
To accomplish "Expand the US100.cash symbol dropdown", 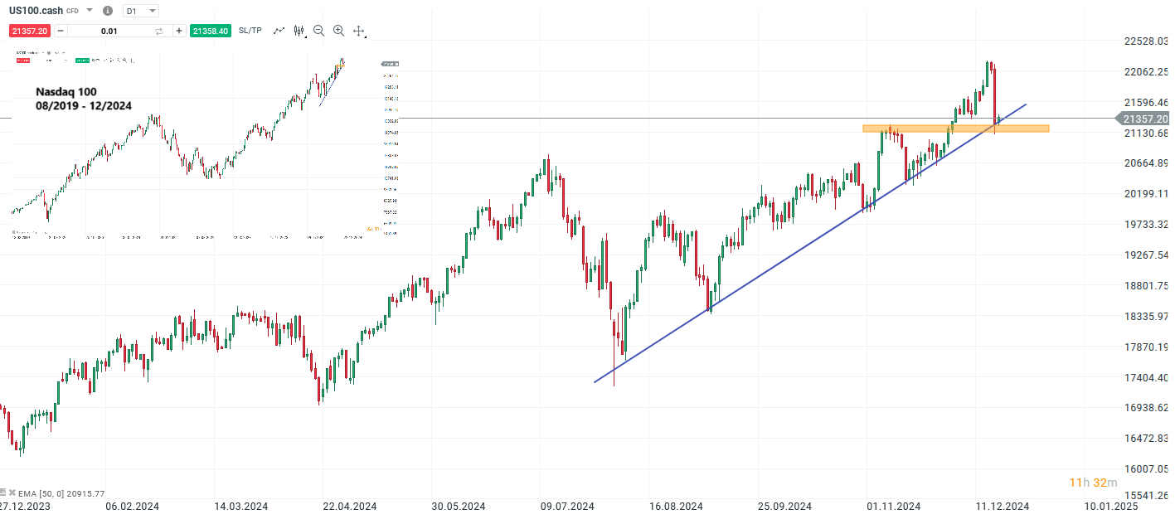I will point(89,11).
